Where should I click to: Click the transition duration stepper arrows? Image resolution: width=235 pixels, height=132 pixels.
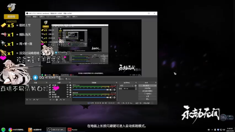click(x=136, y=89)
